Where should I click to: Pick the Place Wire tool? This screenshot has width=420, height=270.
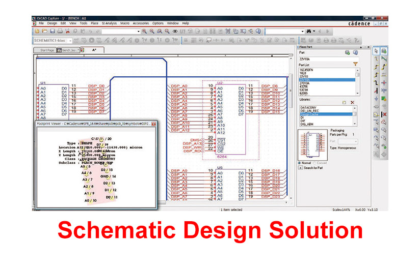[x=376, y=59]
